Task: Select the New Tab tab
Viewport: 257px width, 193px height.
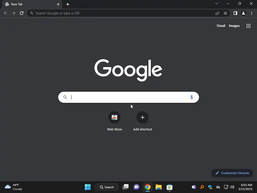Action: [32, 4]
